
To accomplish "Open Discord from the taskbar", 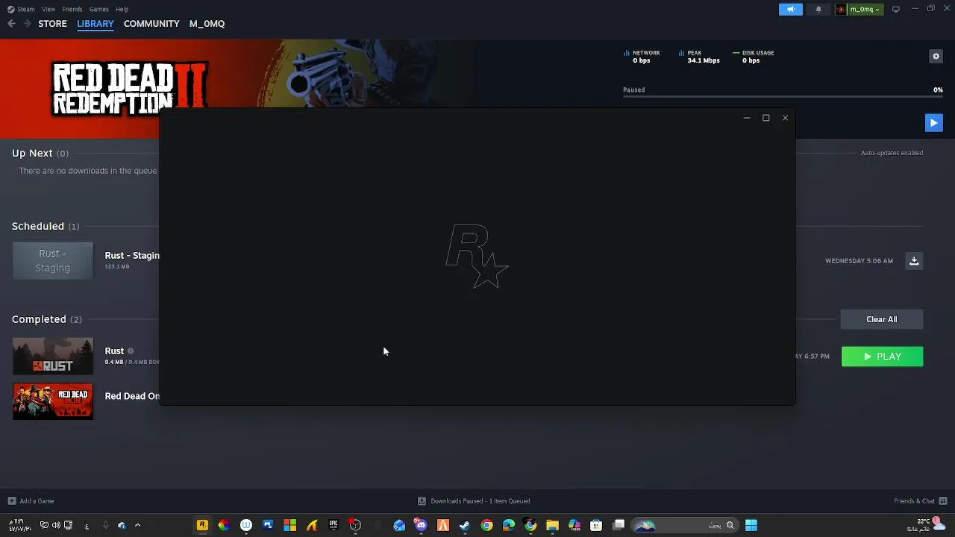I will [421, 525].
